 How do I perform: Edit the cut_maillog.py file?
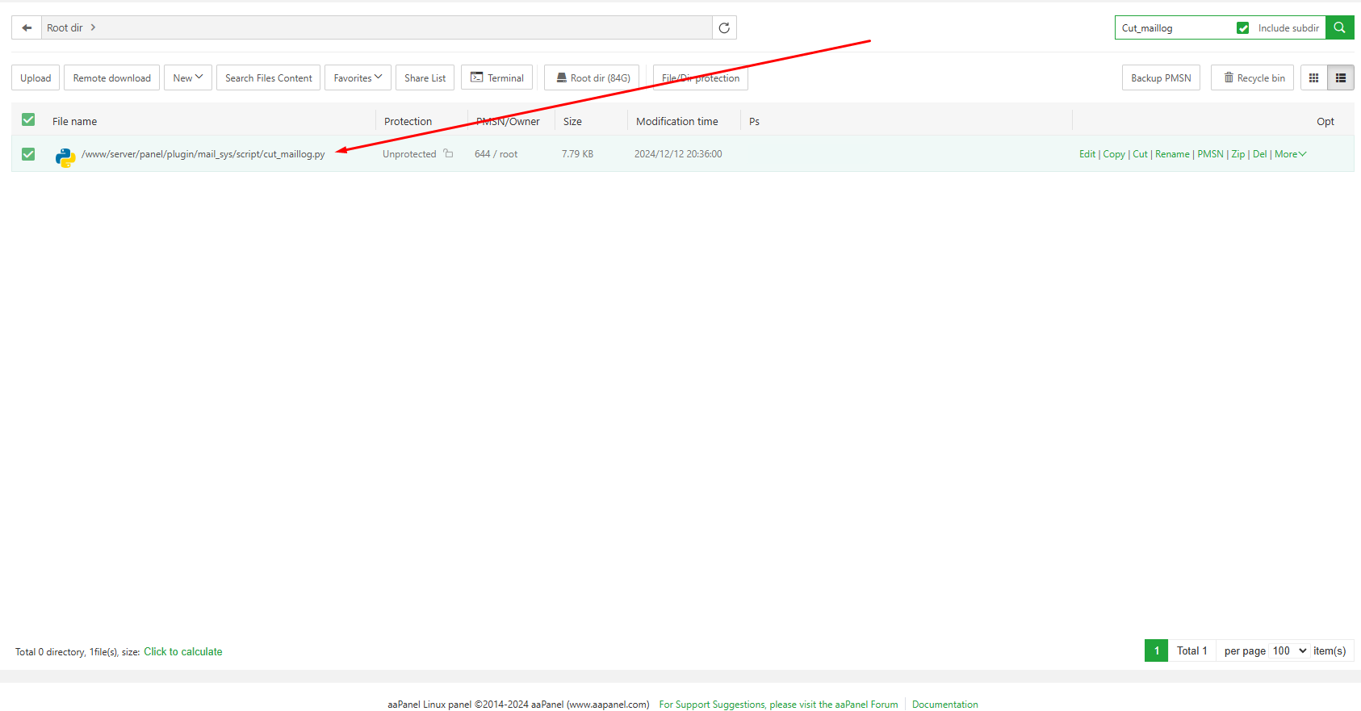[1087, 154]
